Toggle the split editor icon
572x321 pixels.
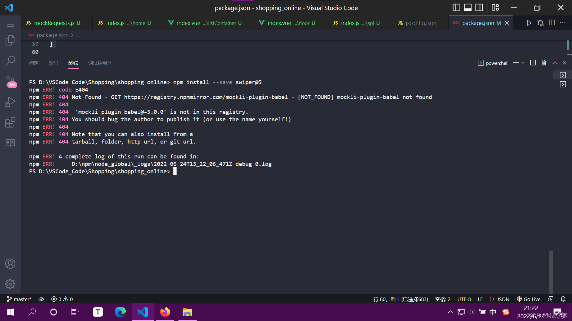click(552, 23)
